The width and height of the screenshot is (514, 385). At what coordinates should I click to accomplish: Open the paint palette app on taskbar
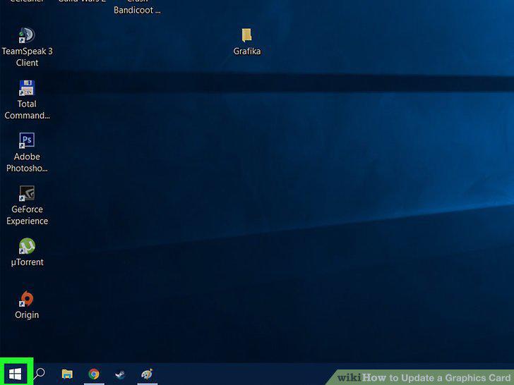coord(147,374)
